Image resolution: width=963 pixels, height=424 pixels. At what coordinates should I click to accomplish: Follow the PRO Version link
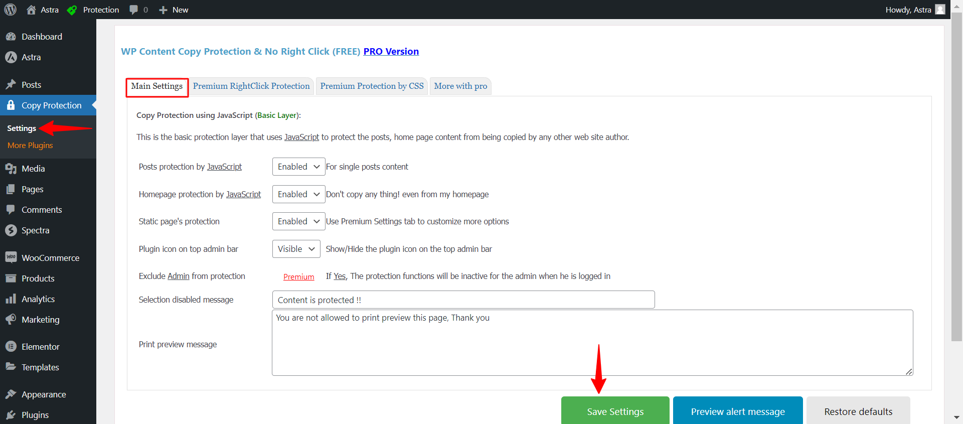[391, 52]
